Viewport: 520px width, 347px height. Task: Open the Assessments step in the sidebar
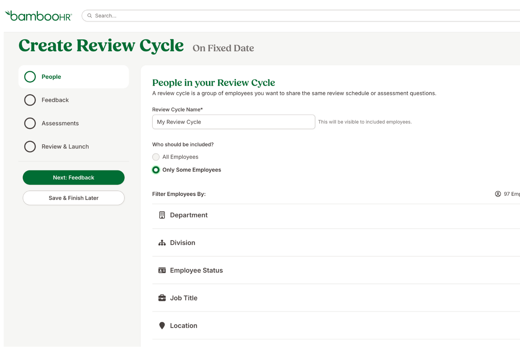pyautogui.click(x=30, y=123)
